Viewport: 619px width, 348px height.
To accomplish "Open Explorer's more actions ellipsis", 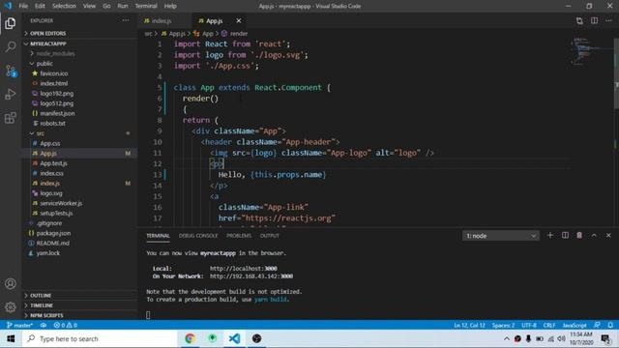I will pos(126,20).
